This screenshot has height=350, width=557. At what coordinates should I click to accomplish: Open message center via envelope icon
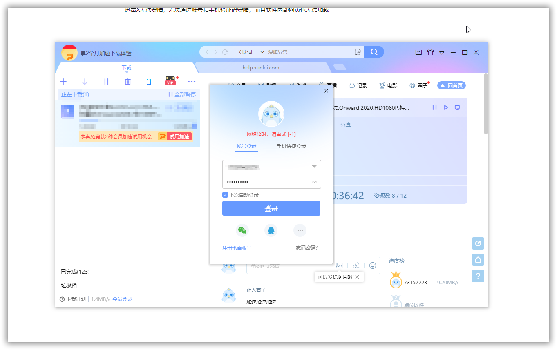coord(418,52)
